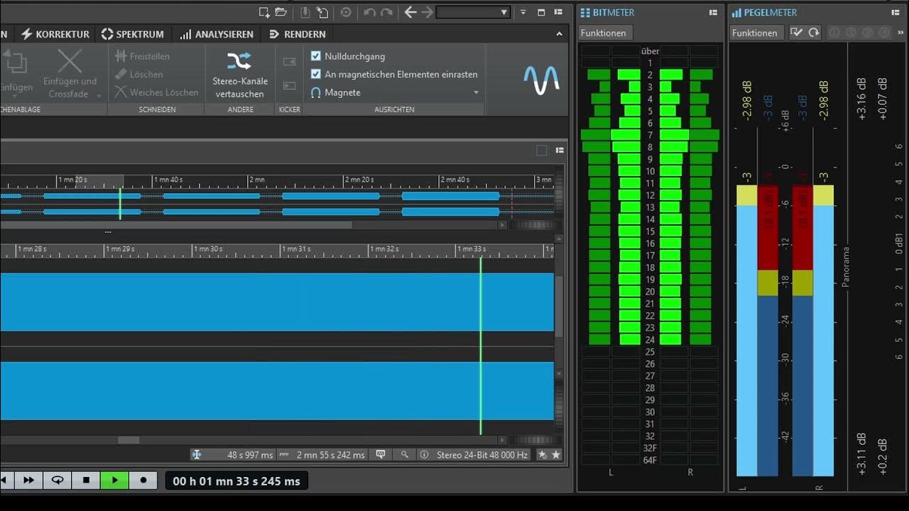Click the main waveform vertical scrollbar
909x511 pixels.
(559, 307)
